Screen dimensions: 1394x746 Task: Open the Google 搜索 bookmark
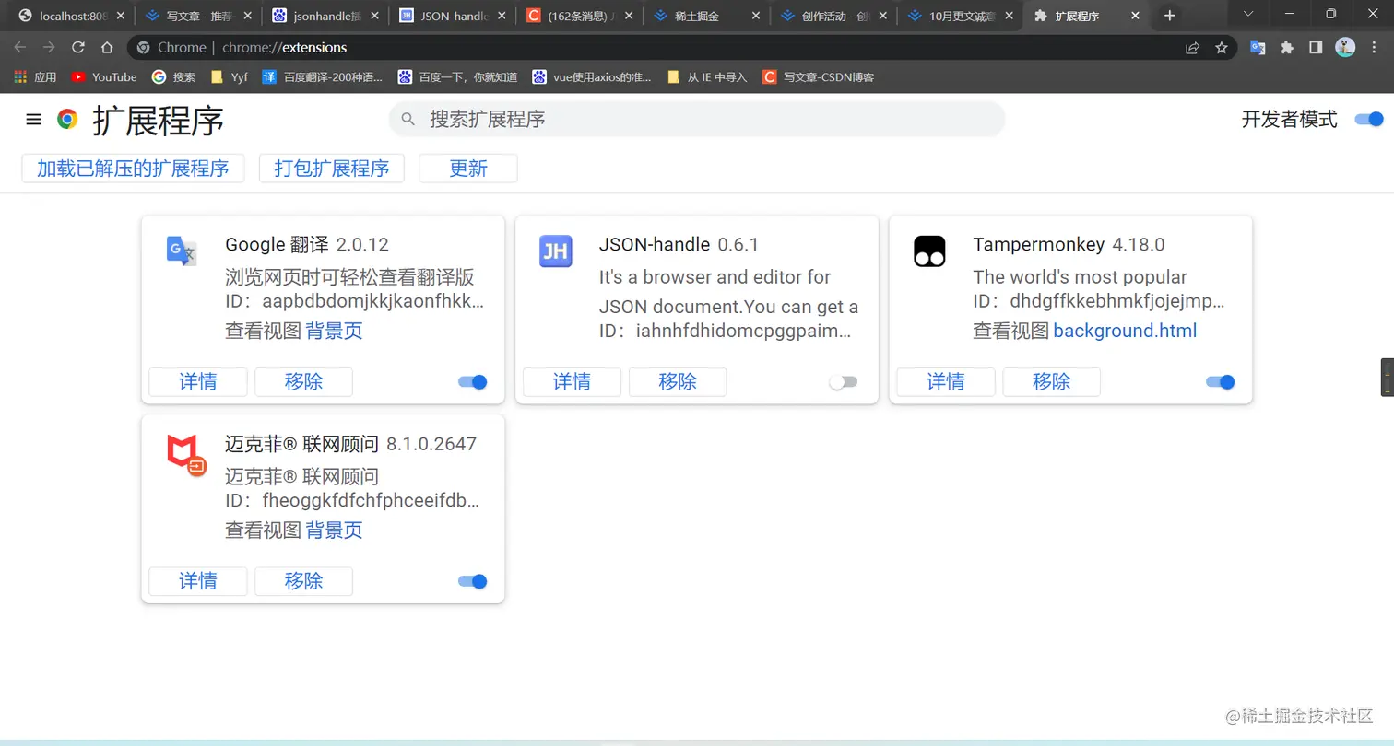click(174, 77)
